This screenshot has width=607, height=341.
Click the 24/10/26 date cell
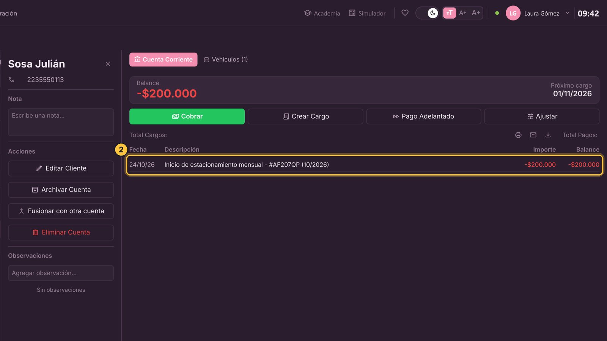[142, 165]
